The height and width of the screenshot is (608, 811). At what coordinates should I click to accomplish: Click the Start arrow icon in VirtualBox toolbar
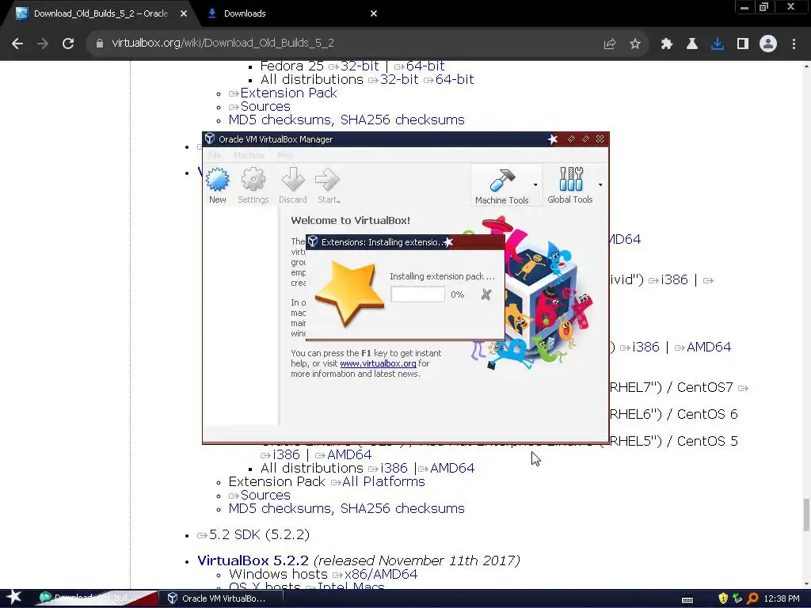[x=327, y=180]
